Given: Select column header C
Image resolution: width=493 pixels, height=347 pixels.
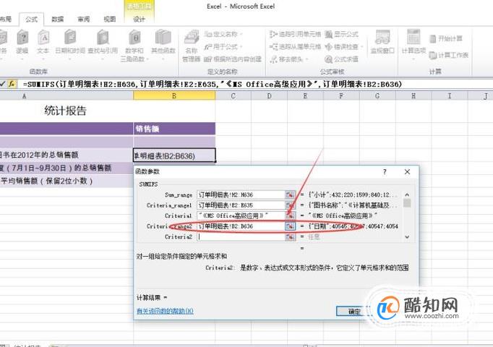Looking at the screenshot, I should point(233,96).
